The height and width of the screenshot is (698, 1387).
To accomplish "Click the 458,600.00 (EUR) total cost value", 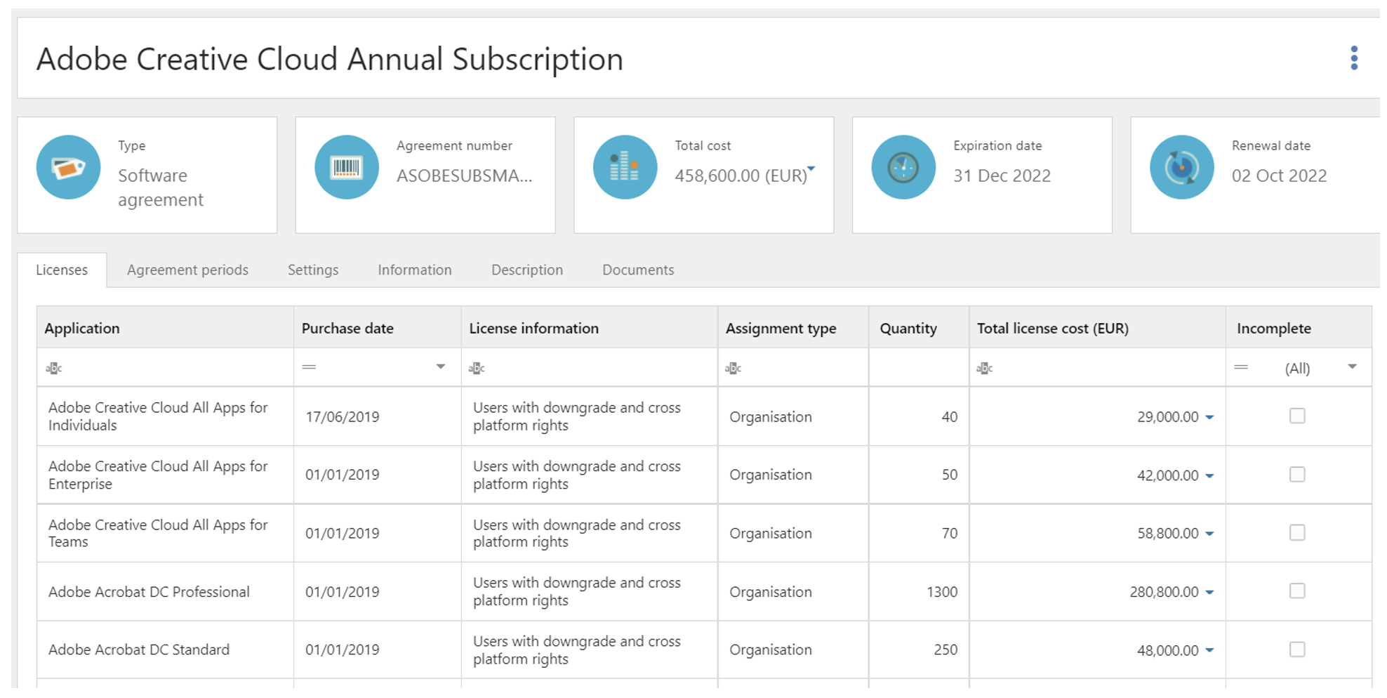I will point(741,176).
